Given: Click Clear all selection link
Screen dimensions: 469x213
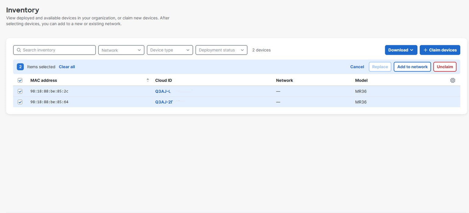Looking at the screenshot, I should tap(67, 67).
